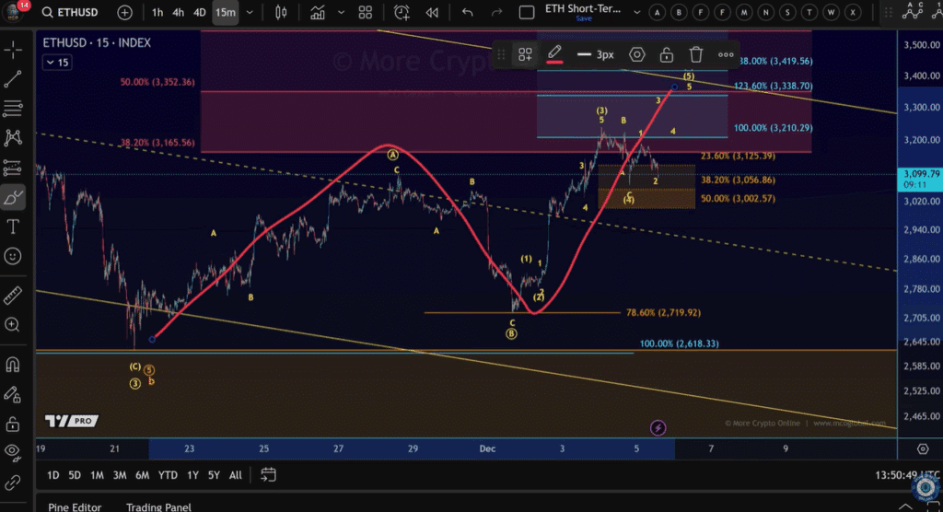The height and width of the screenshot is (512, 943).
Task: Select the ruler measure tool
Action: click(x=13, y=296)
